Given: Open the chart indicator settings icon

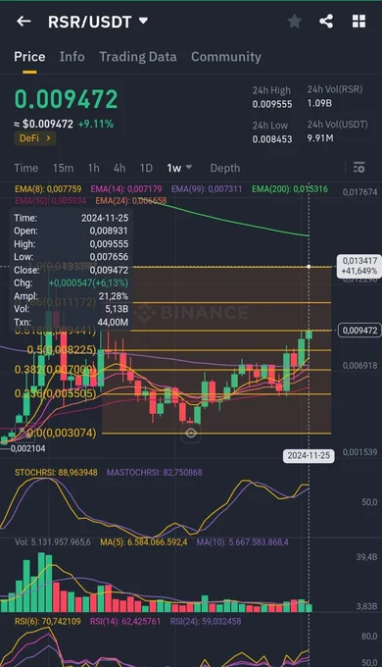Looking at the screenshot, I should click(359, 168).
